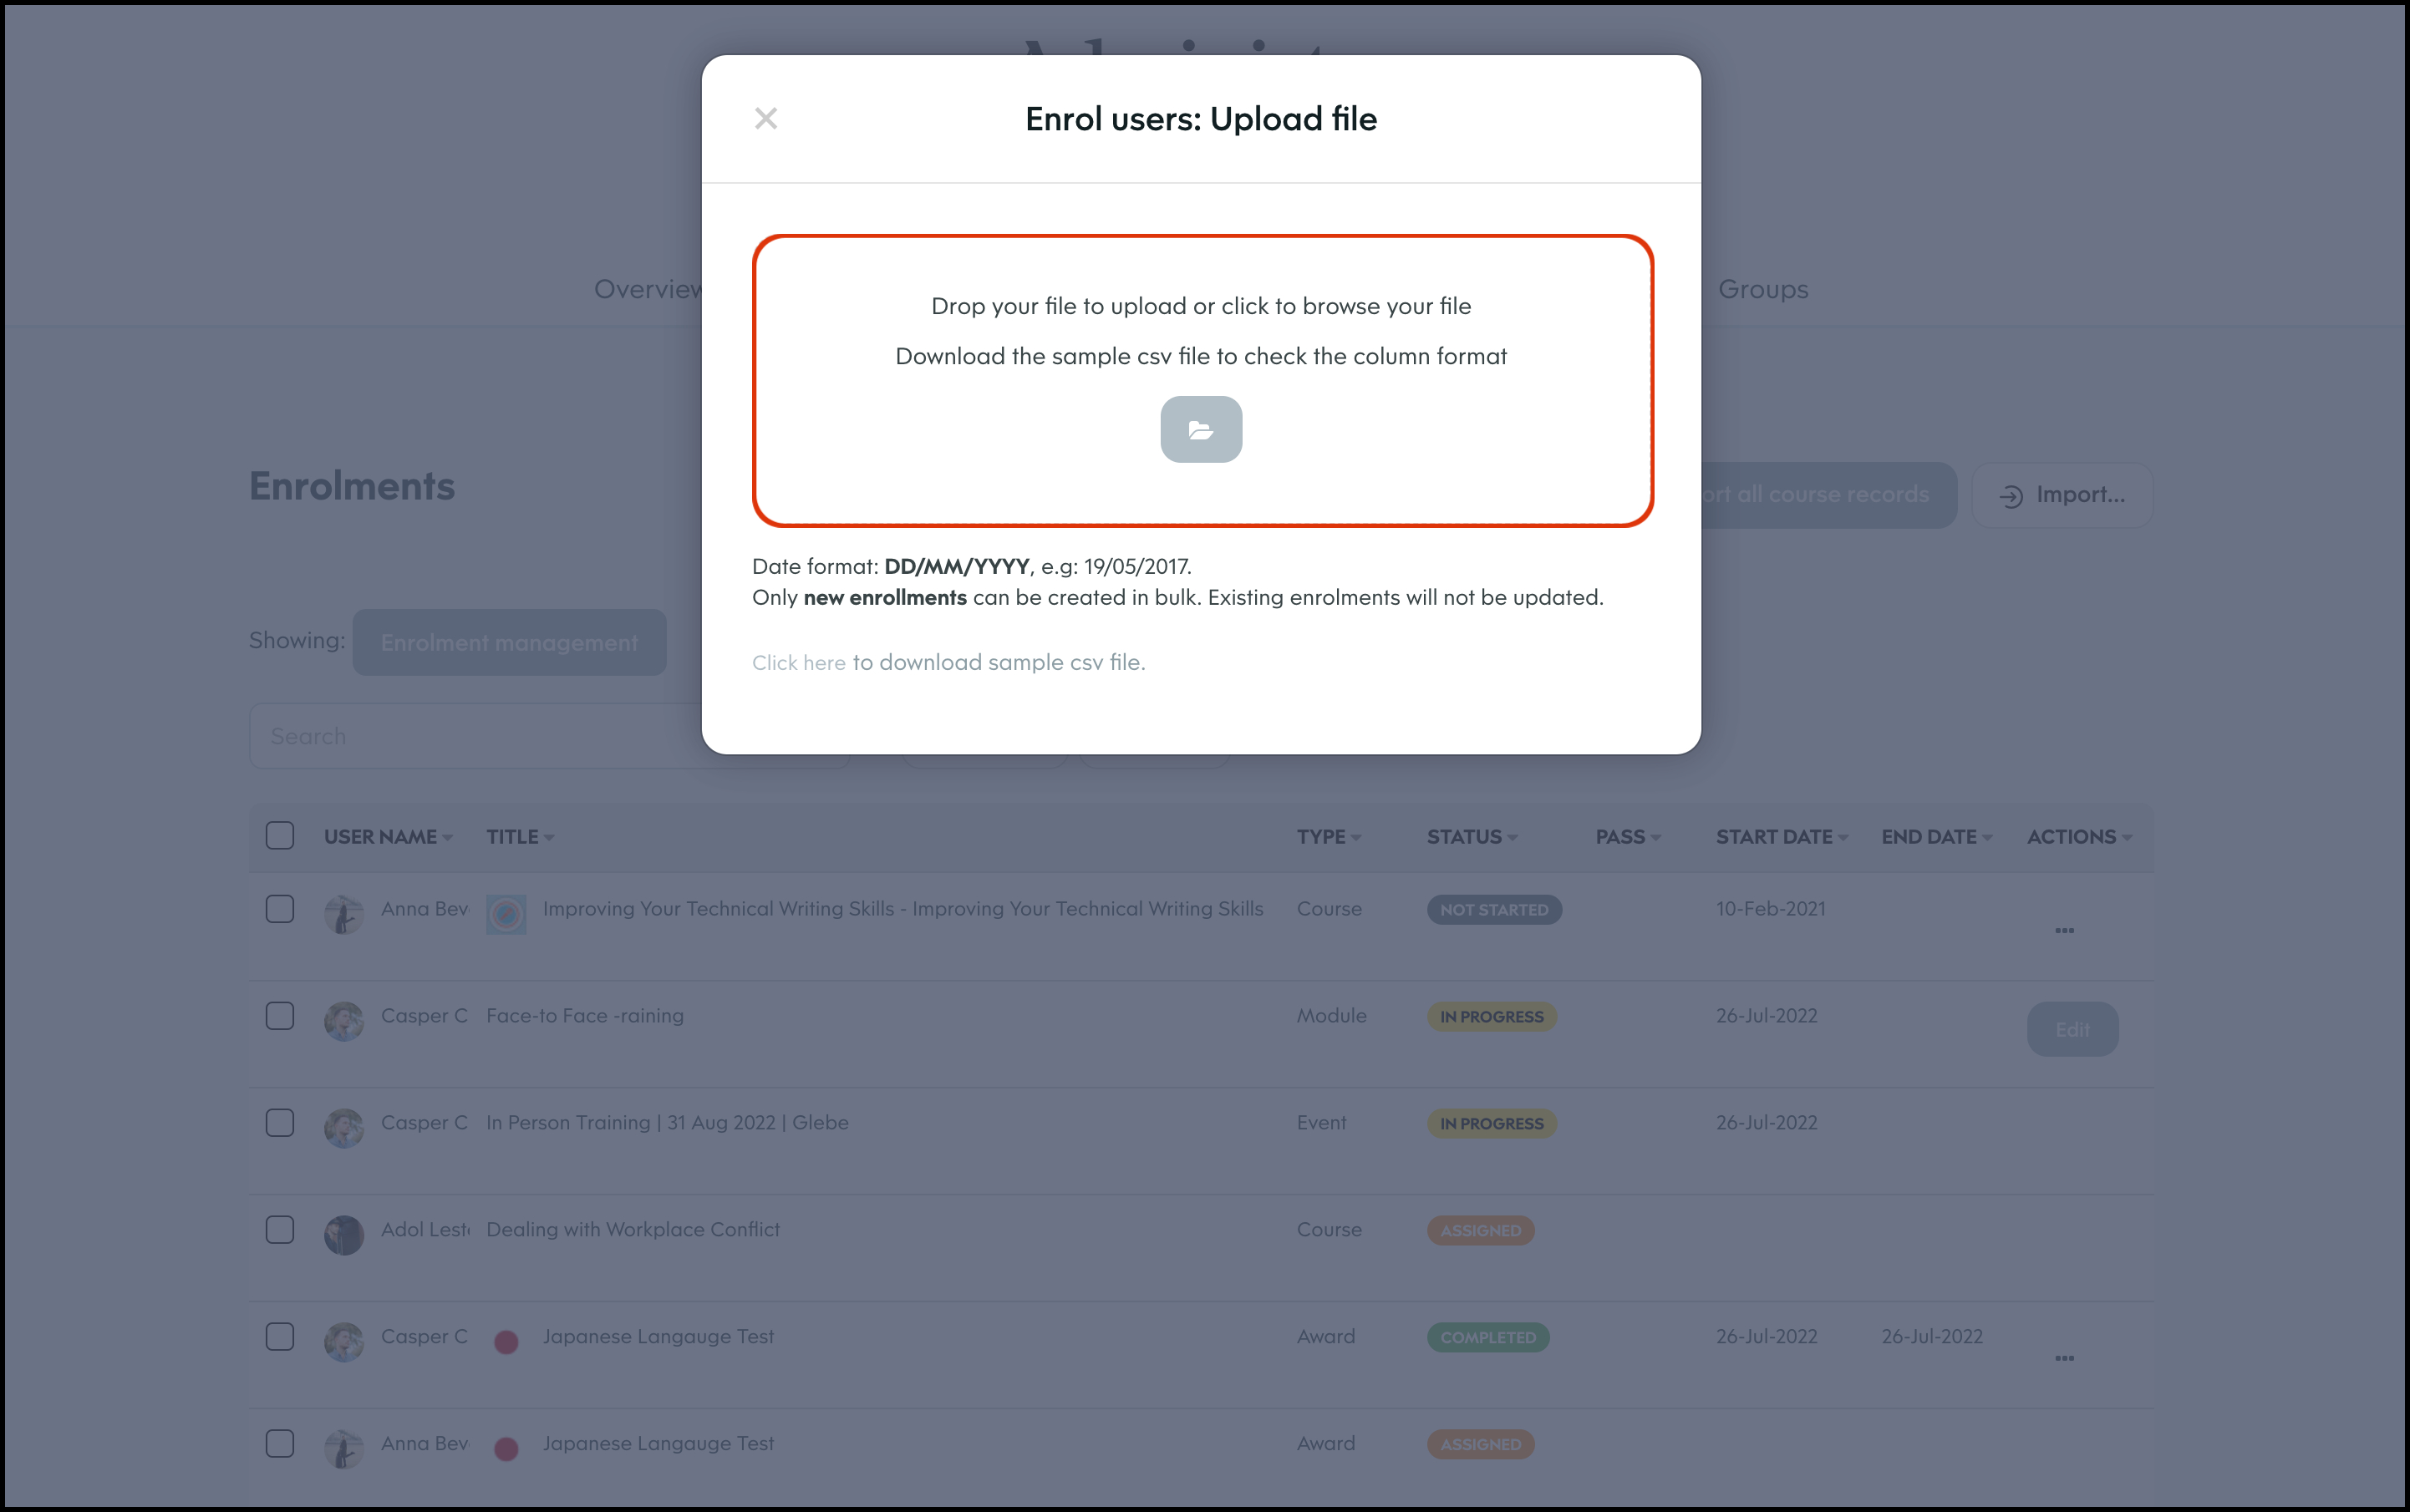This screenshot has height=1512, width=2410.
Task: Tick the Dealing with Workplace Conflict checkbox
Action: [280, 1230]
